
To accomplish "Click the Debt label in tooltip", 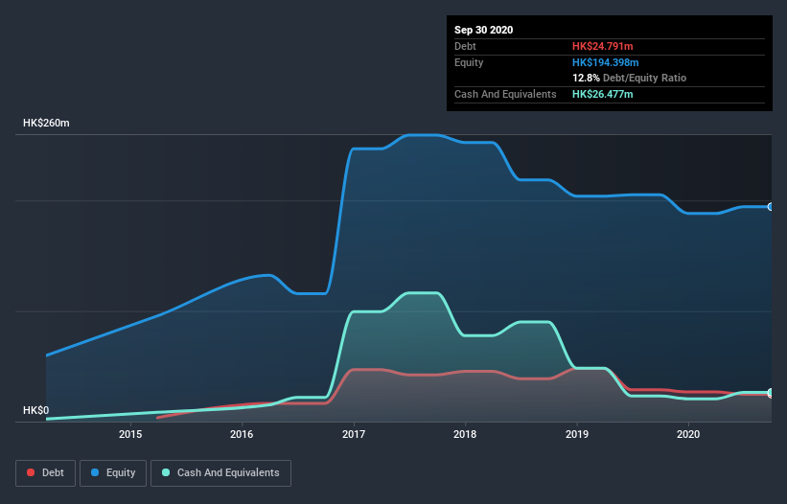I will pos(465,46).
